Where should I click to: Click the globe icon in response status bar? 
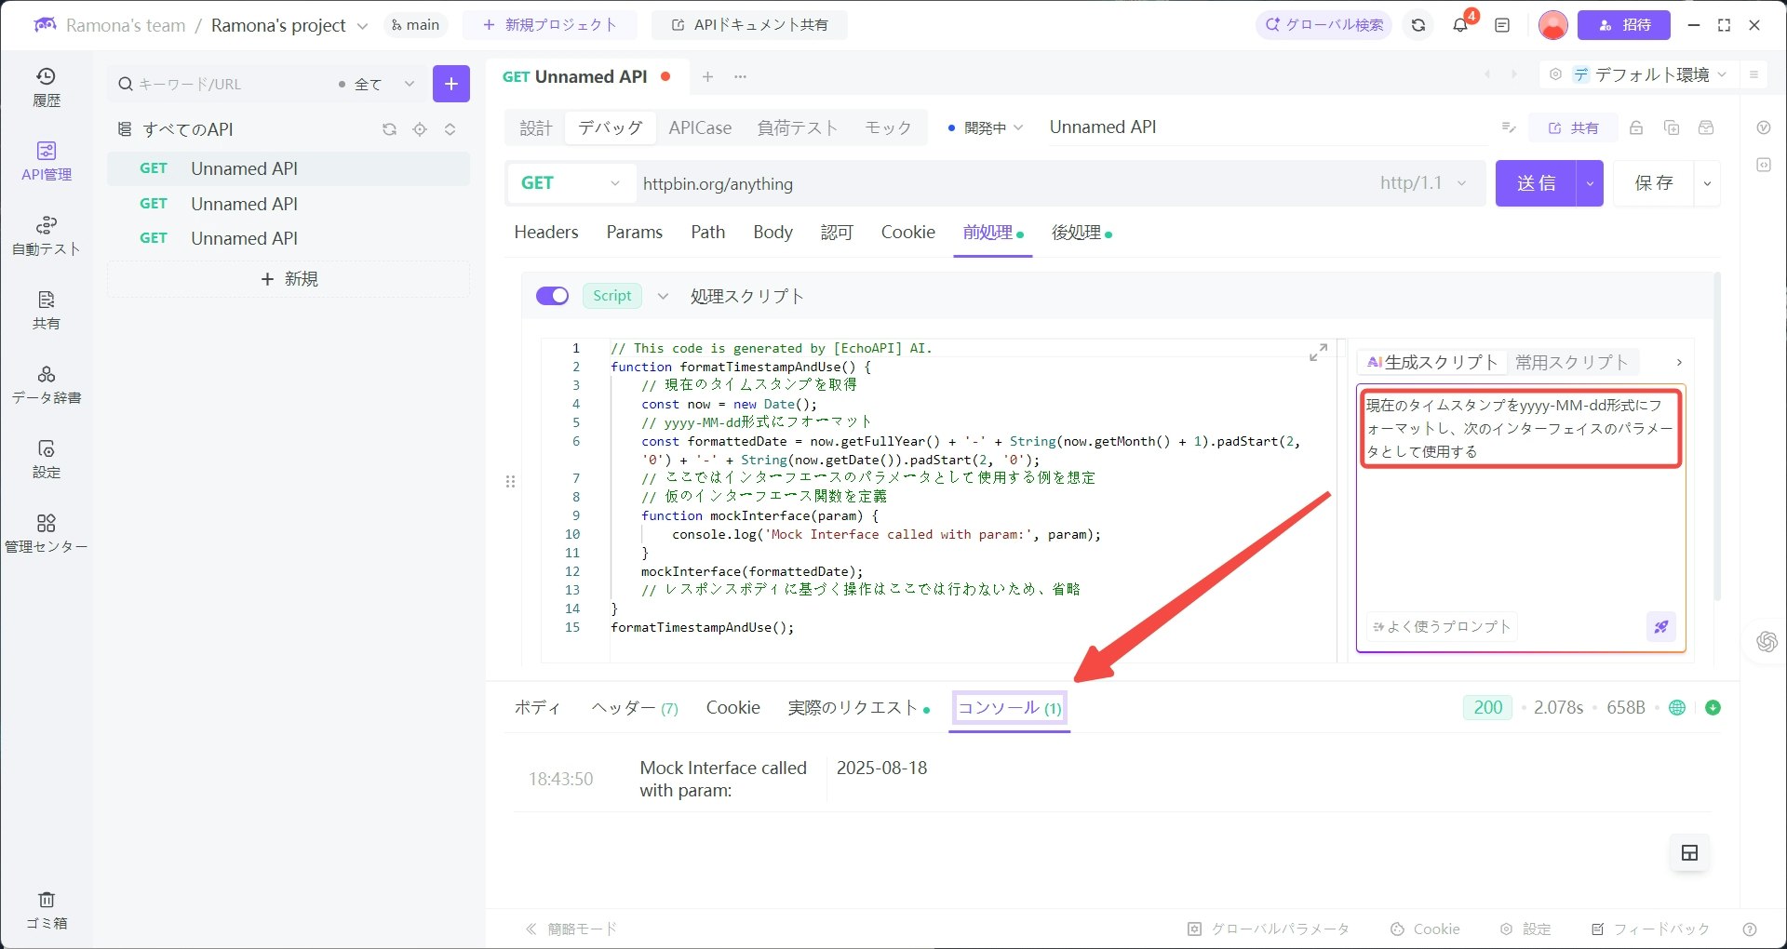point(1677,708)
